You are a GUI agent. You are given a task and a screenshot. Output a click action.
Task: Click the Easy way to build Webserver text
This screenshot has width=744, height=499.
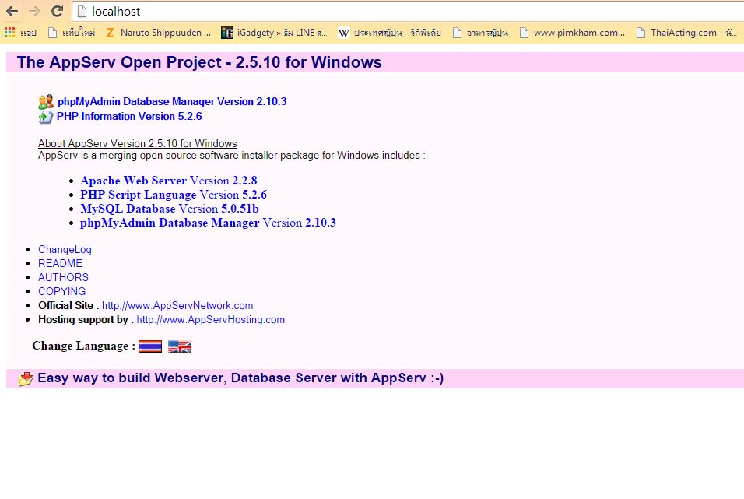[x=240, y=378]
